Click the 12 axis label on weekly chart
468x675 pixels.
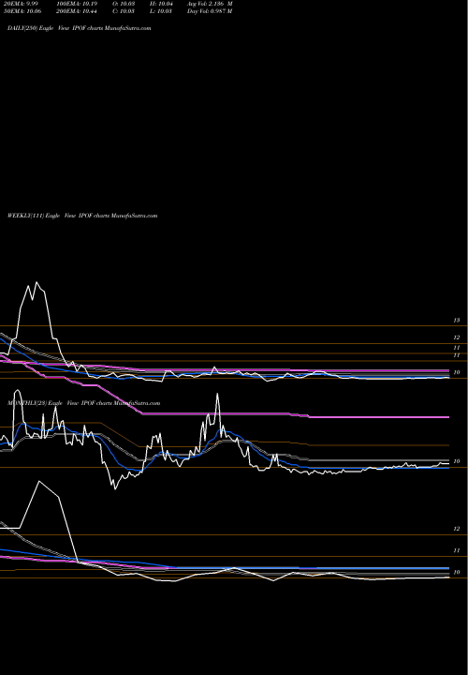coord(457,337)
